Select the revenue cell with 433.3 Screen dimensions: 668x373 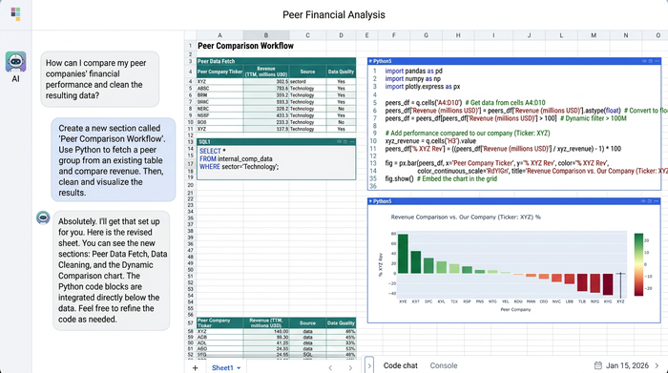(x=266, y=115)
